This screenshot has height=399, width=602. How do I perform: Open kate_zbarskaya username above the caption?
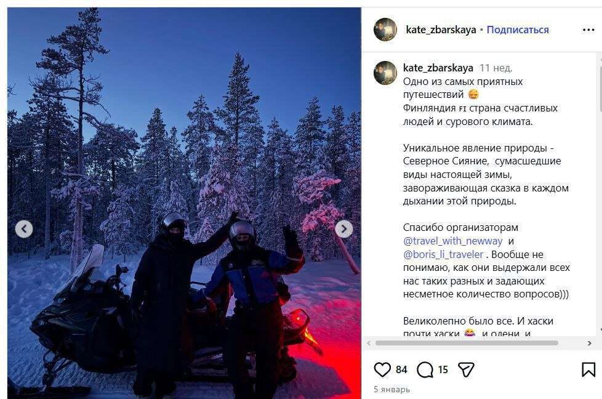coord(438,68)
